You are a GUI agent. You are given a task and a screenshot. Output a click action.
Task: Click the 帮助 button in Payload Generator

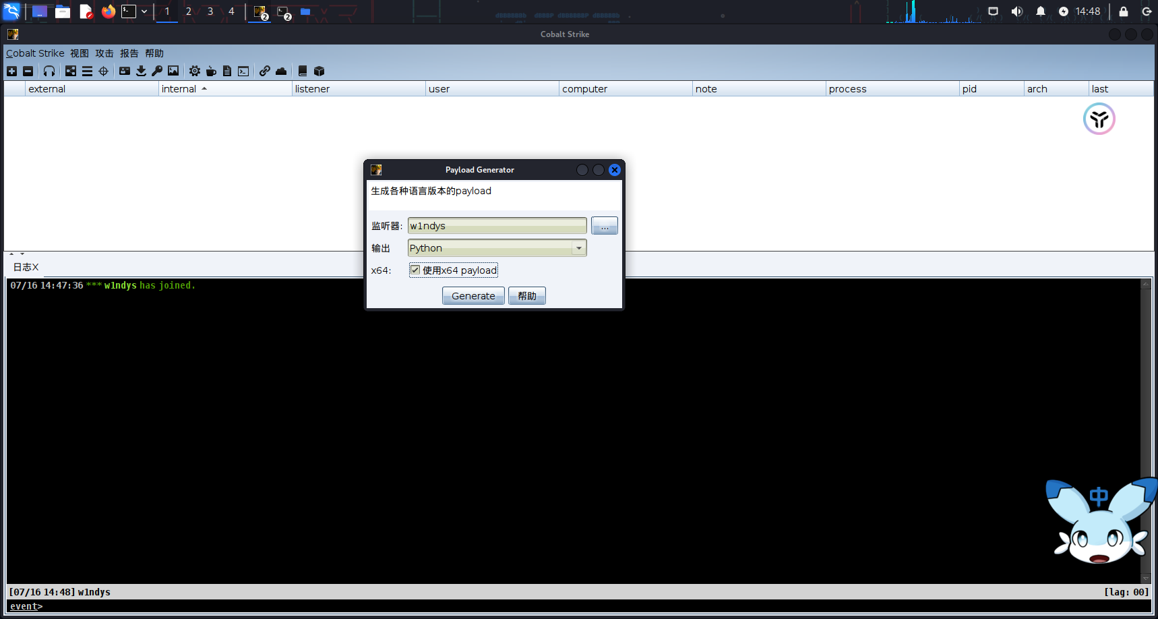(x=527, y=296)
